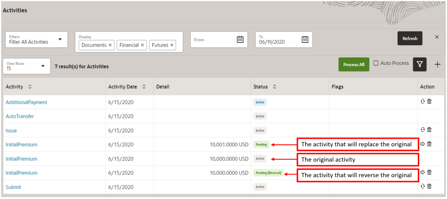
Task: Open the InitialPremium link for 10,001.0000 USD
Action: pos(21,145)
